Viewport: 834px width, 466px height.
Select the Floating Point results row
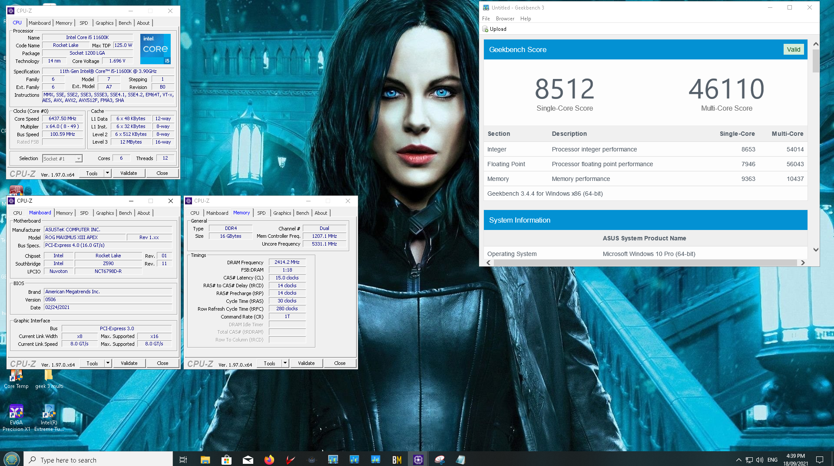coord(645,164)
